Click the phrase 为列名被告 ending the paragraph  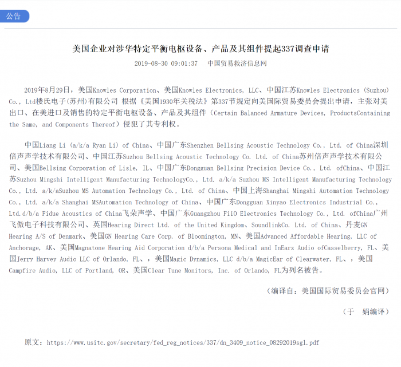coord(300,270)
